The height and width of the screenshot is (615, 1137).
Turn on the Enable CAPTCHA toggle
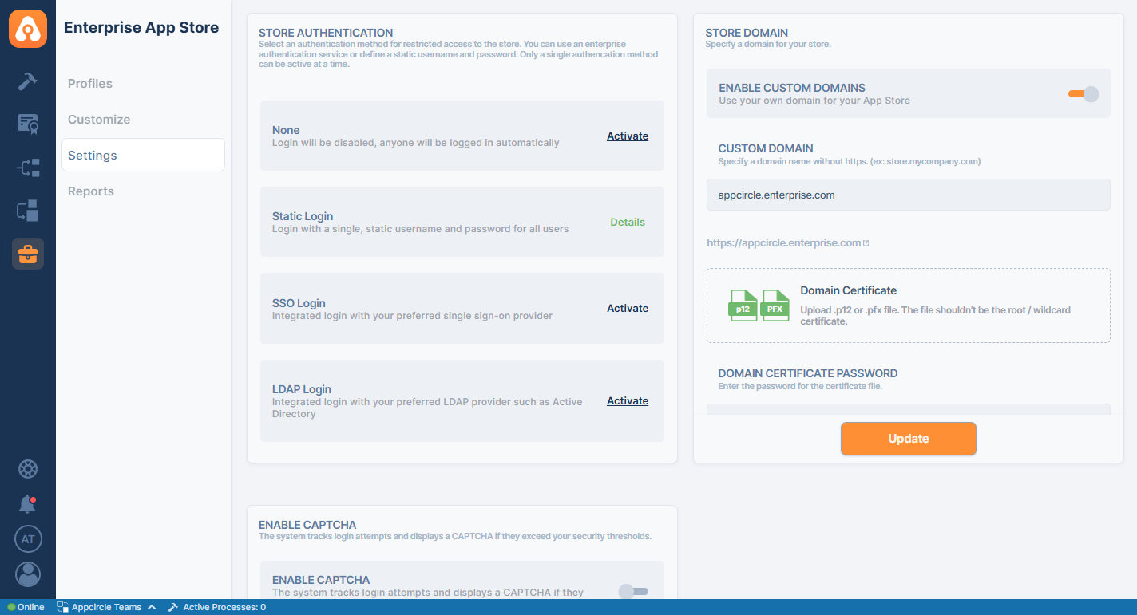633,591
